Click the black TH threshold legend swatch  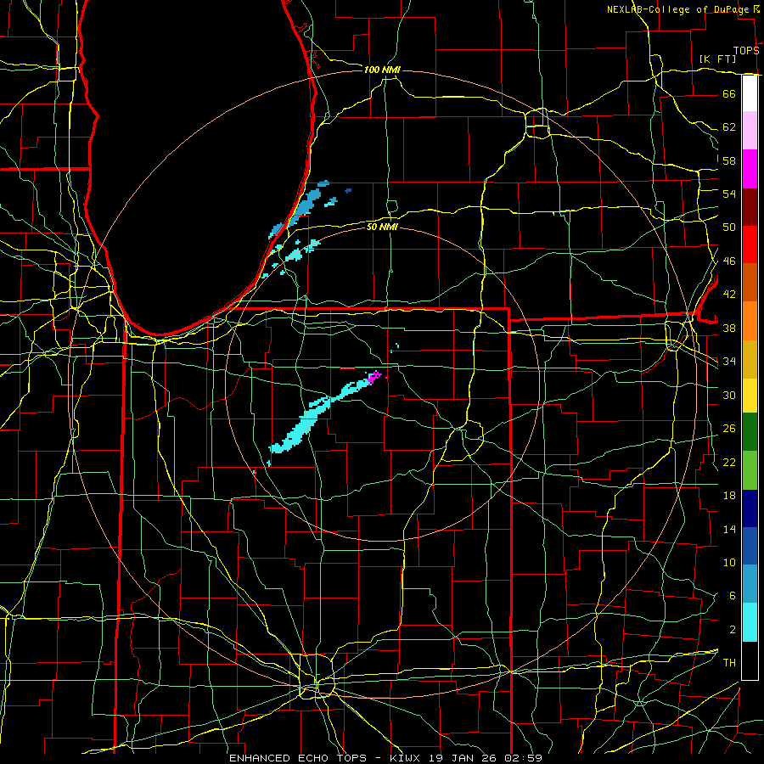click(x=750, y=660)
